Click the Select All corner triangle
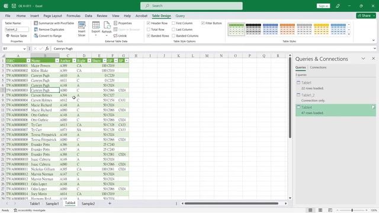 (3, 56)
